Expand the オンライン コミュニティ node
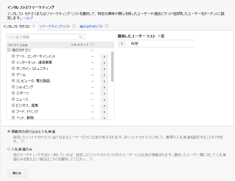This screenshot has width=235, height=181. (x=13, y=68)
